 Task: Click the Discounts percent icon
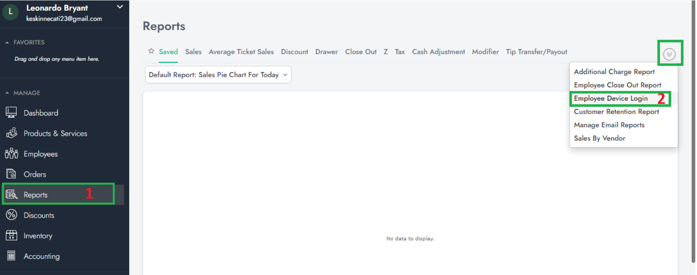pos(11,215)
